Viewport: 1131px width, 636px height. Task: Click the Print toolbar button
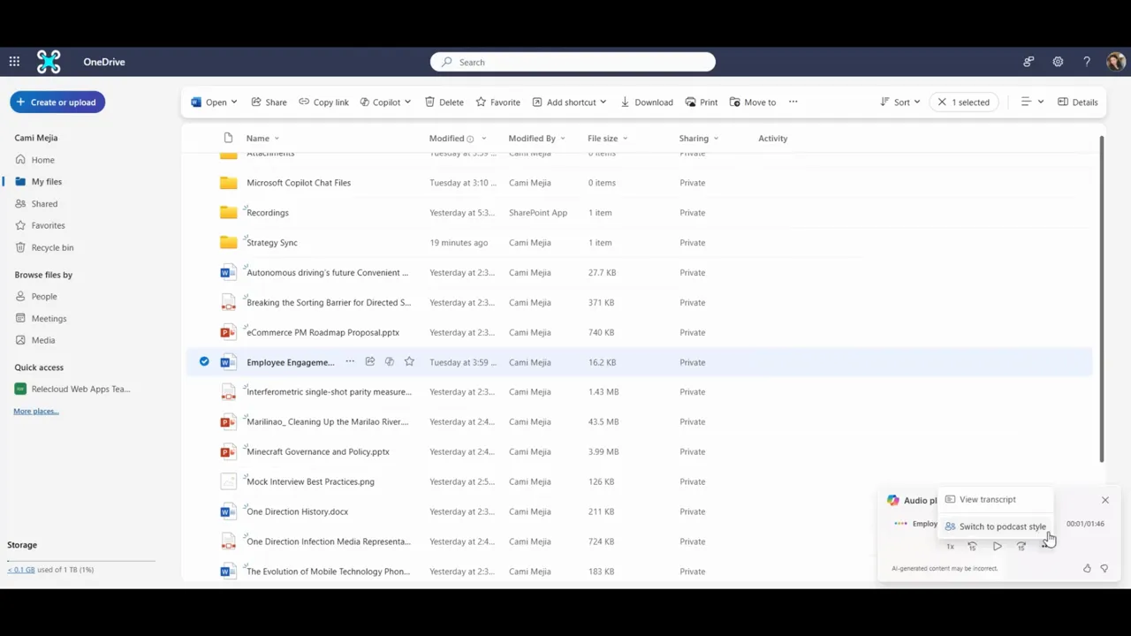tap(702, 102)
